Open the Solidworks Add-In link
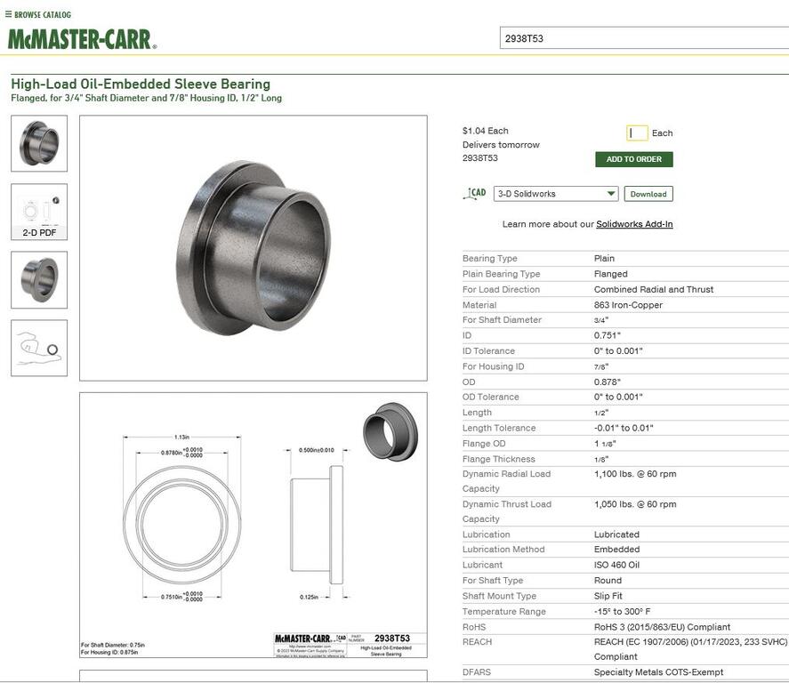Viewport: 789px width, 683px height. pos(634,224)
